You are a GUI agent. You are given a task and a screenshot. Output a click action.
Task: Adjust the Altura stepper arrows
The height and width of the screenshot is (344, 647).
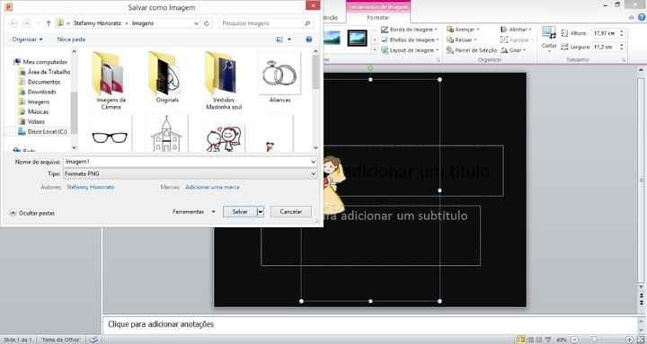click(622, 33)
